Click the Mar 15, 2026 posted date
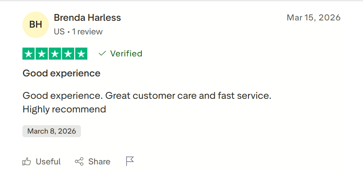Screen dimensions: 363x190 [313, 18]
